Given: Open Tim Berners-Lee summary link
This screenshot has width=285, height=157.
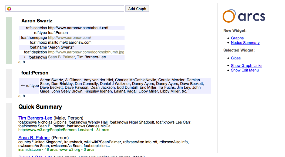Looking at the screenshot, I should tap(35, 118).
